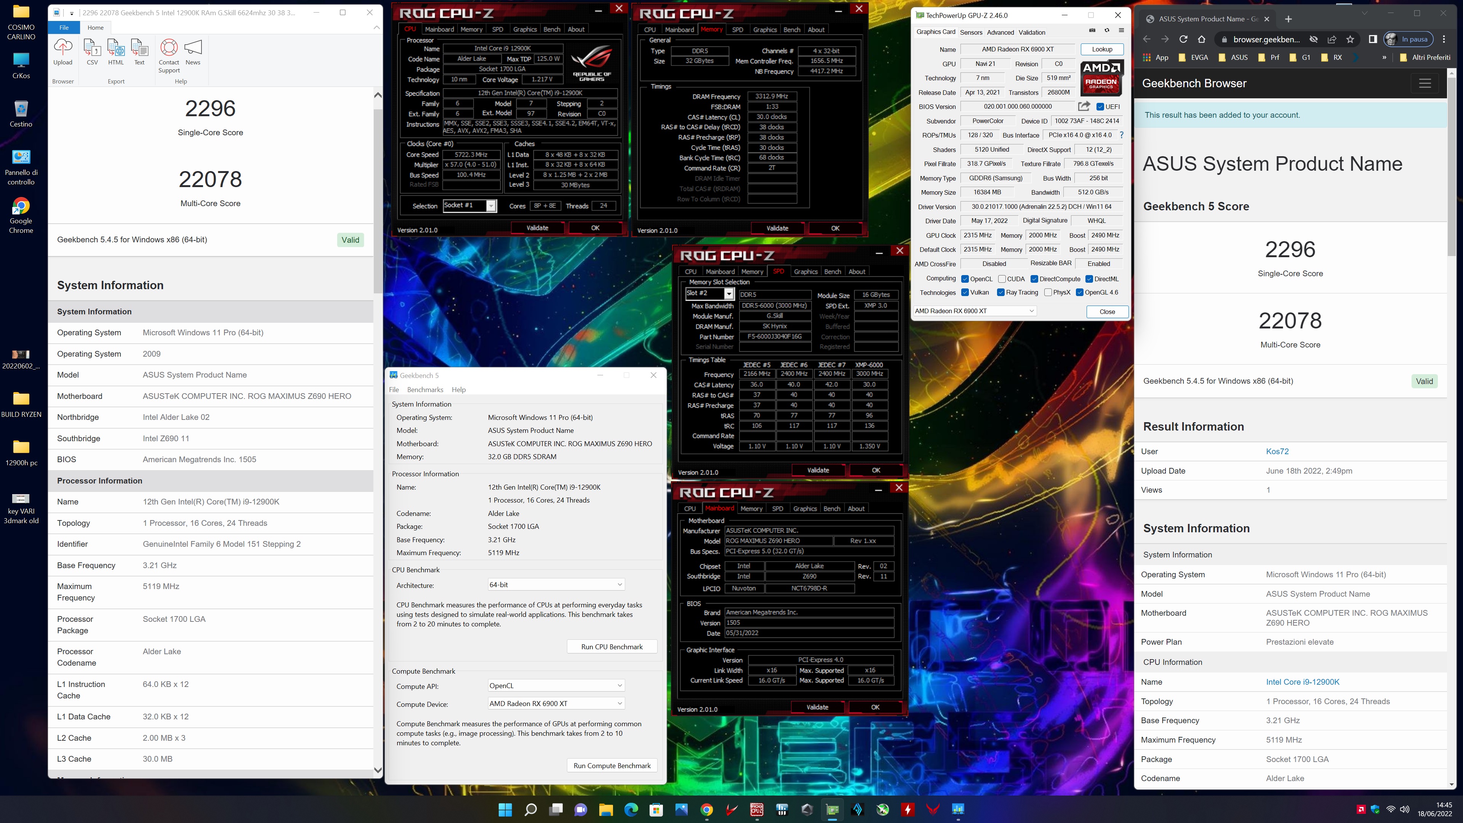
Task: Export results with the CSV icon
Action: click(x=92, y=52)
